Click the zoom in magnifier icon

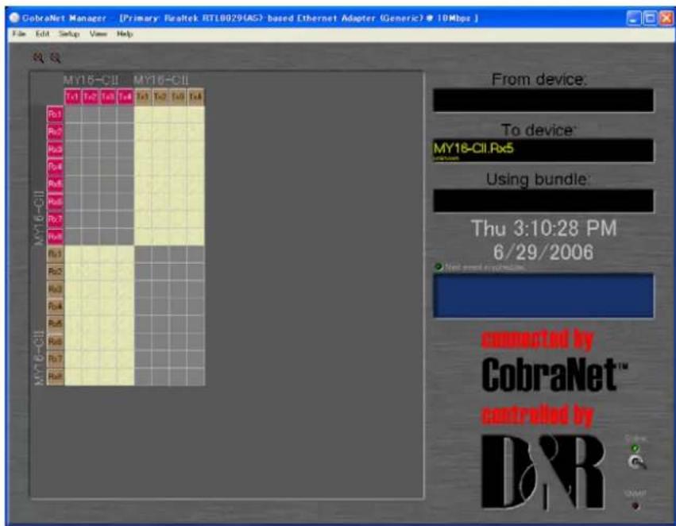coord(38,58)
